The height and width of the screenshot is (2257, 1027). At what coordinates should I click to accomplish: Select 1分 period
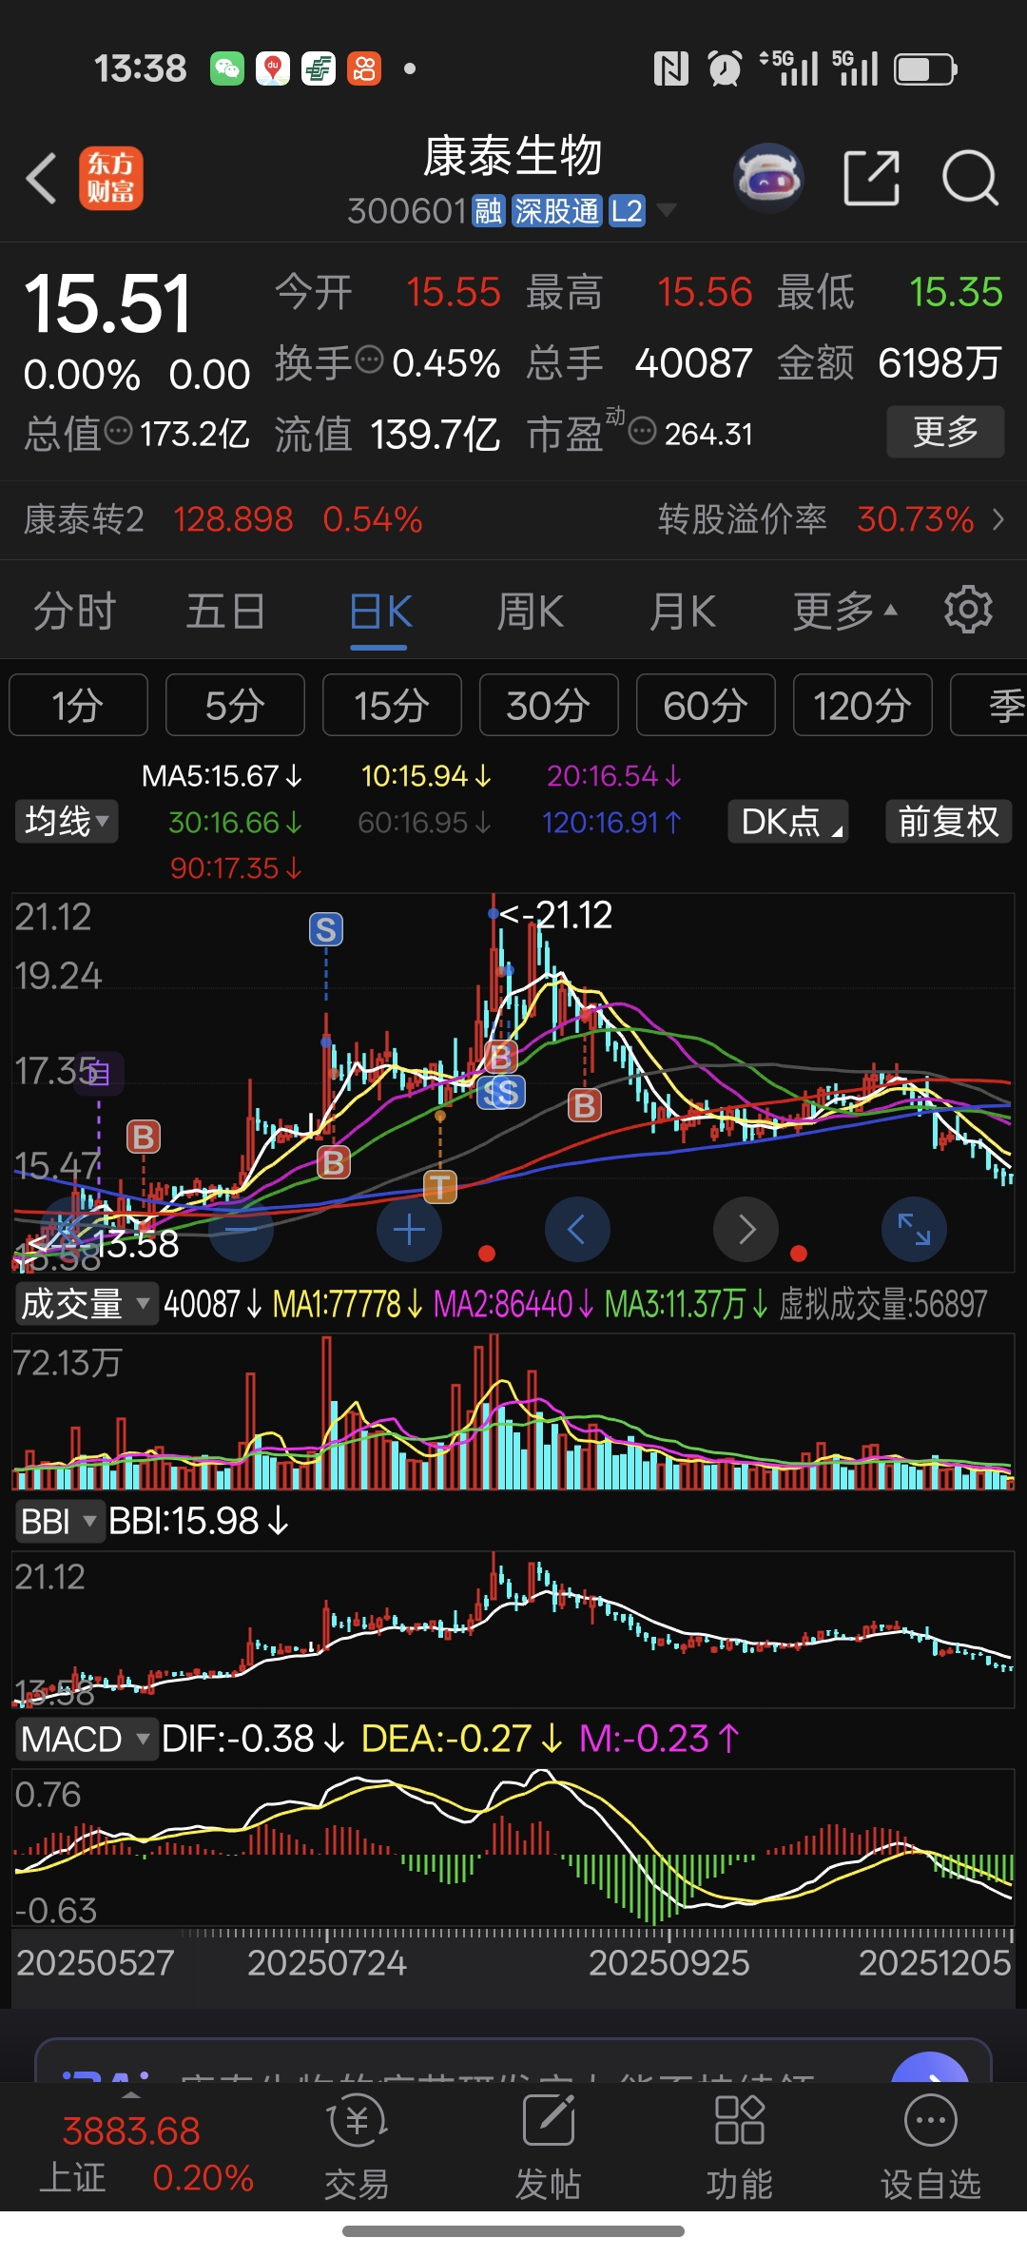pyautogui.click(x=78, y=705)
